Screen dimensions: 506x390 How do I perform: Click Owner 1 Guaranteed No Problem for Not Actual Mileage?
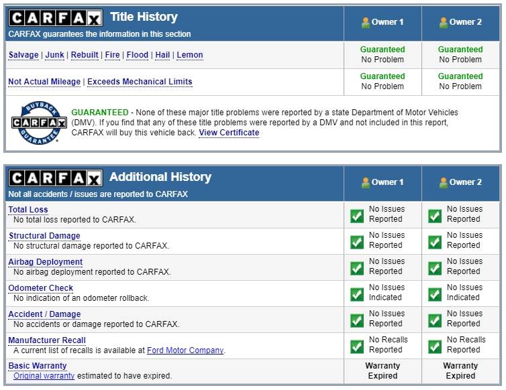(x=383, y=81)
